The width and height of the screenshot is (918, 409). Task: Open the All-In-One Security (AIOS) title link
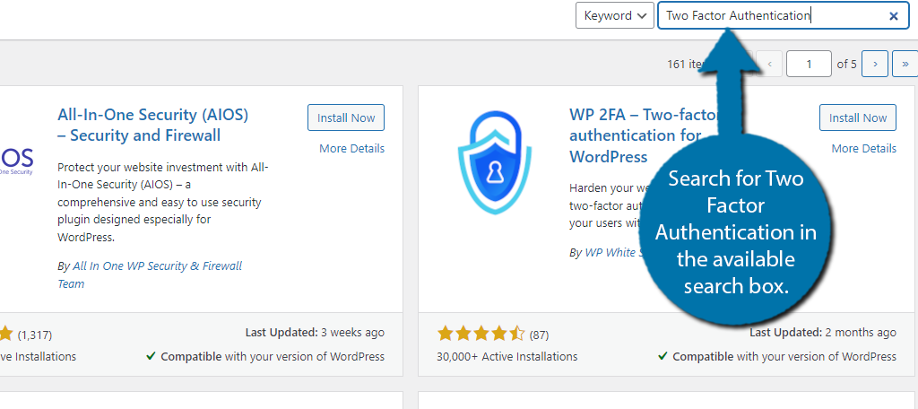point(152,126)
